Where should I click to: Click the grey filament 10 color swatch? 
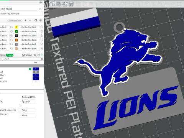coord(16,44)
